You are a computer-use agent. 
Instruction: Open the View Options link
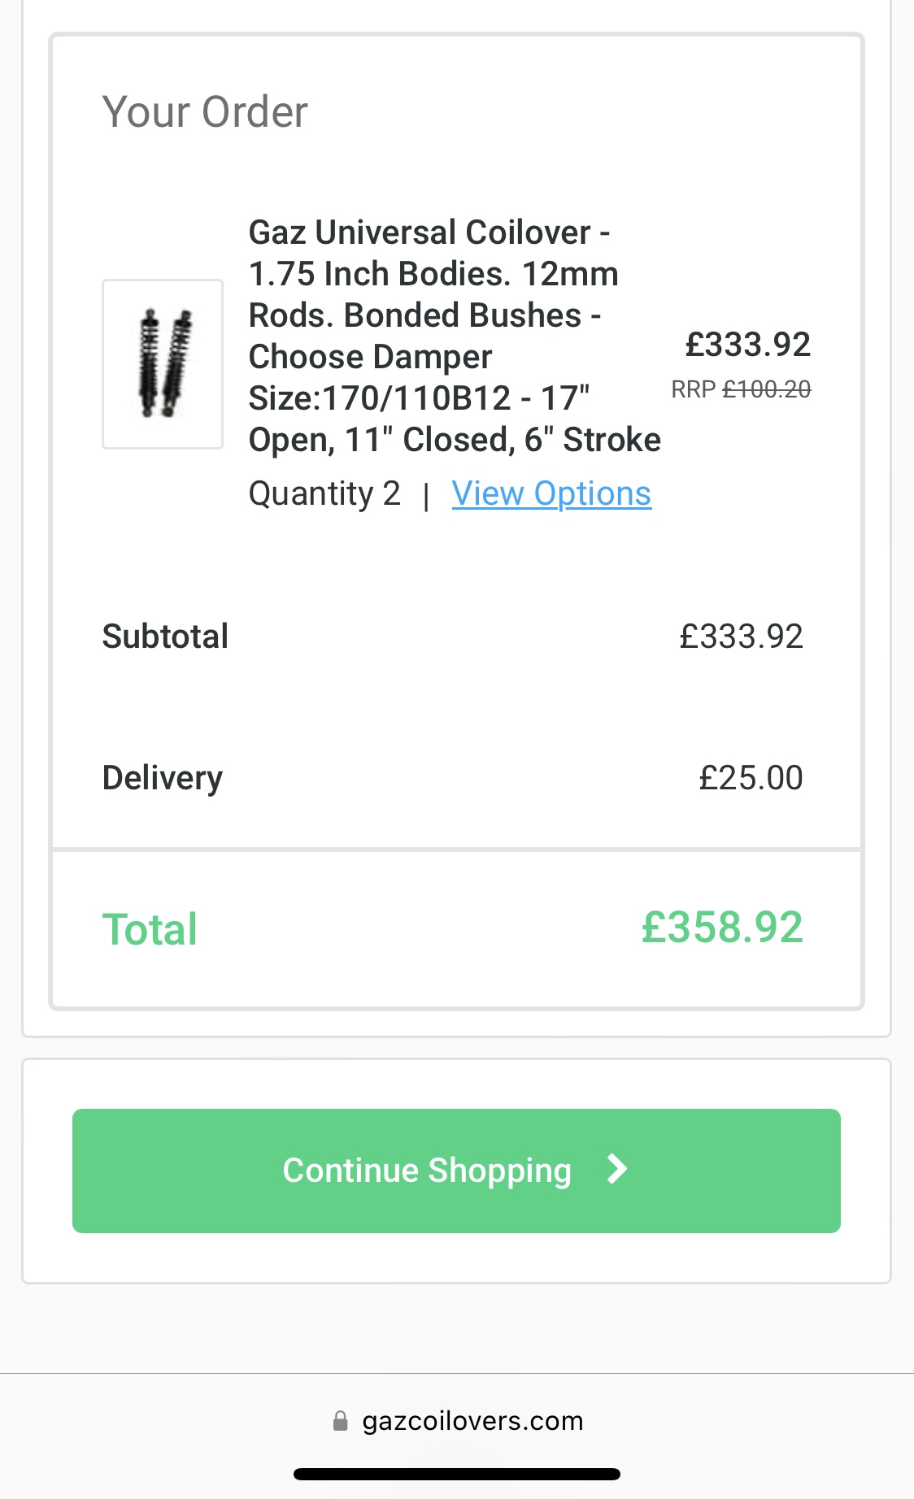pos(551,493)
